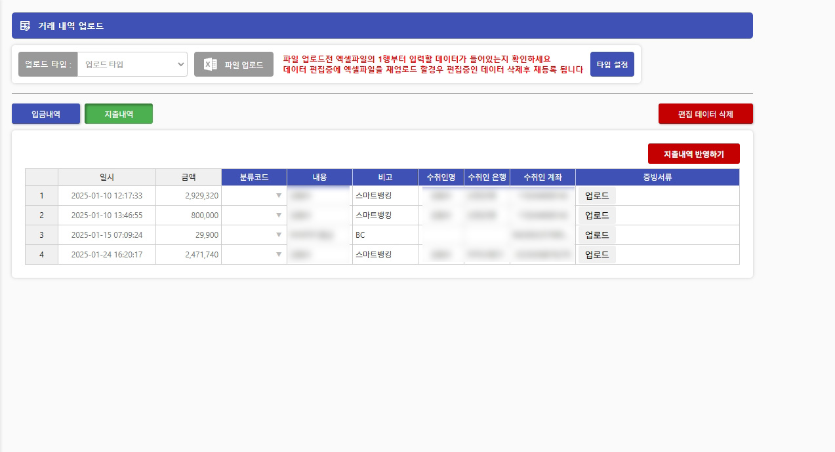The image size is (835, 452).
Task: Click the 스마트뱅킹 cell on row 1
Action: click(x=384, y=195)
